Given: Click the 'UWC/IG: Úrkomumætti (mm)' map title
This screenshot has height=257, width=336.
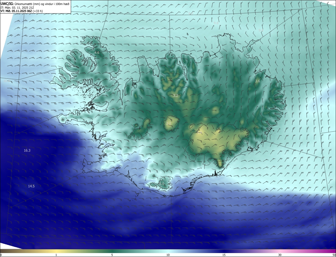Looking at the screenshot, I should [x=35, y=4].
